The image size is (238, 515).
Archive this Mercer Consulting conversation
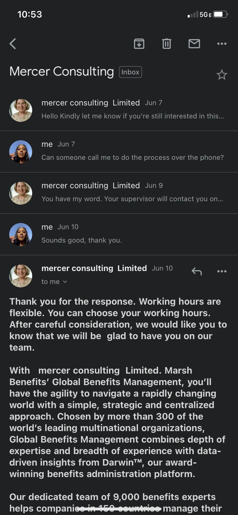click(139, 44)
